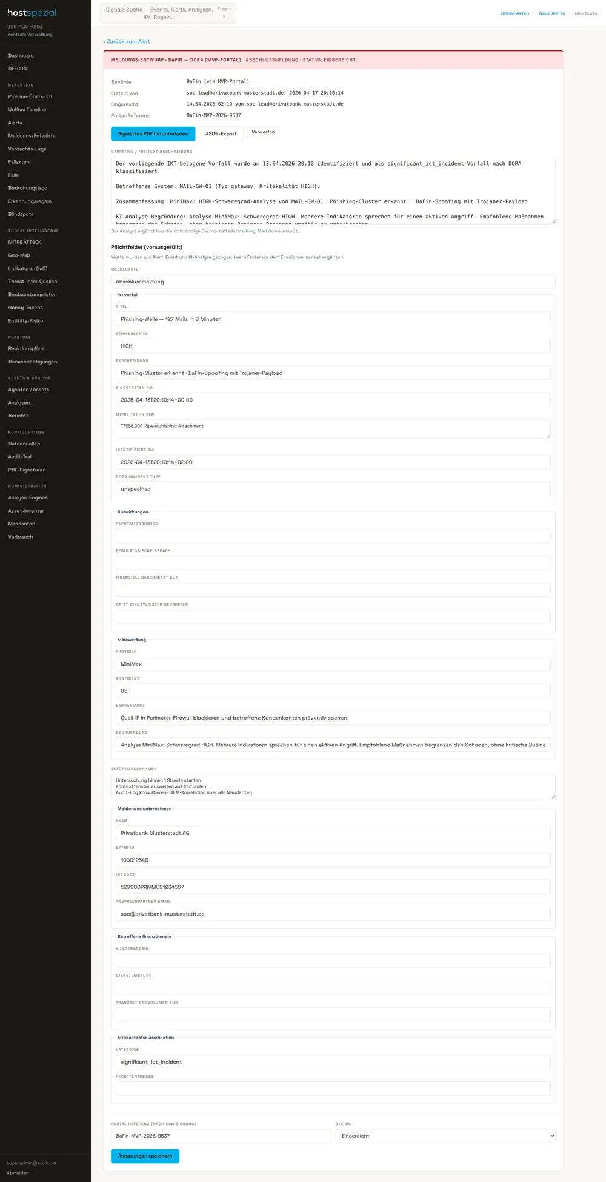Click the LEI Code field
Screen dimensions: 606x1182
333,887
